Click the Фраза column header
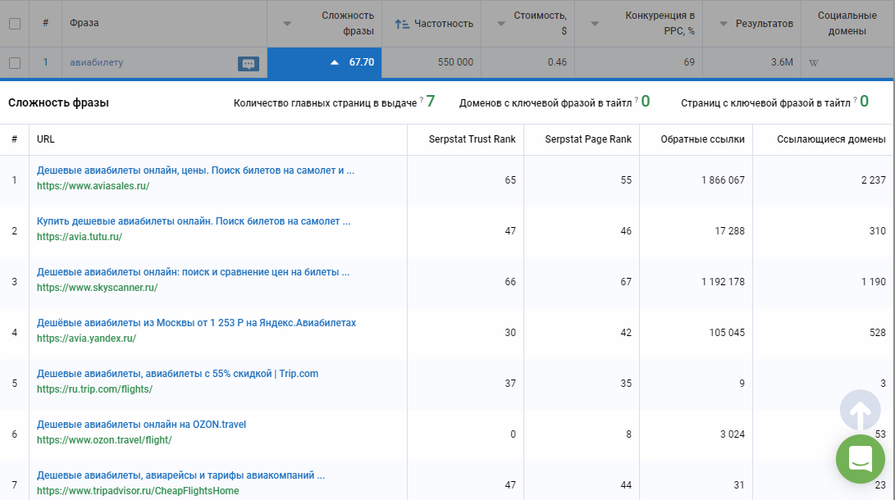895x500 pixels. [x=84, y=23]
